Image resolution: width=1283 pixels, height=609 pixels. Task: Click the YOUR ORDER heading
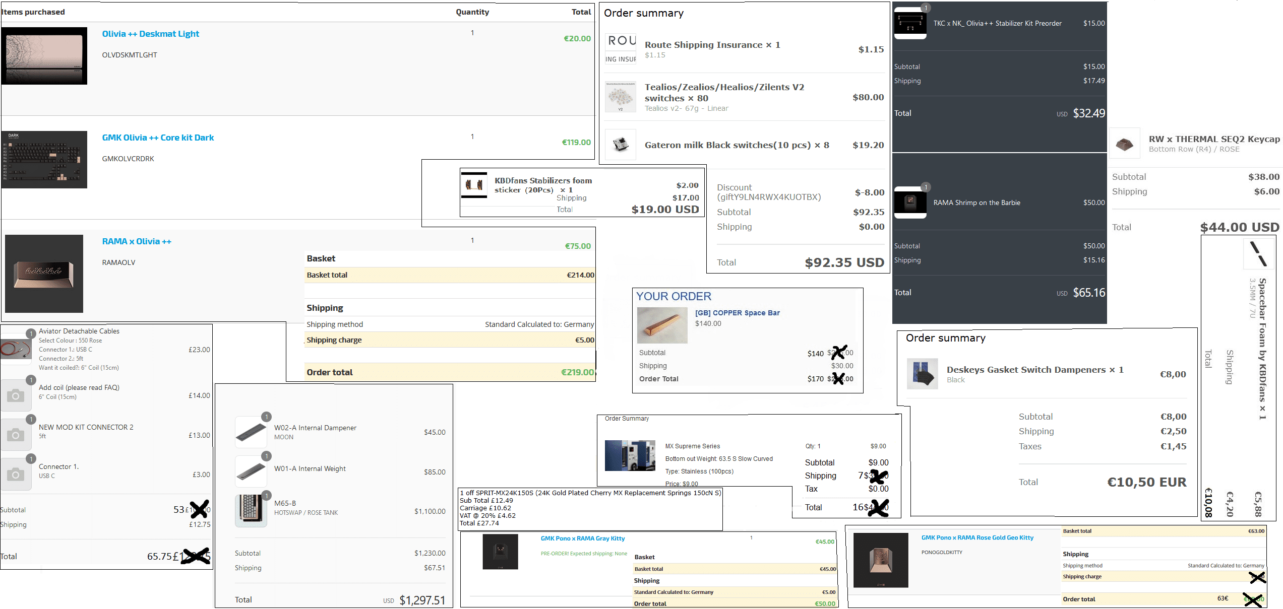674,296
